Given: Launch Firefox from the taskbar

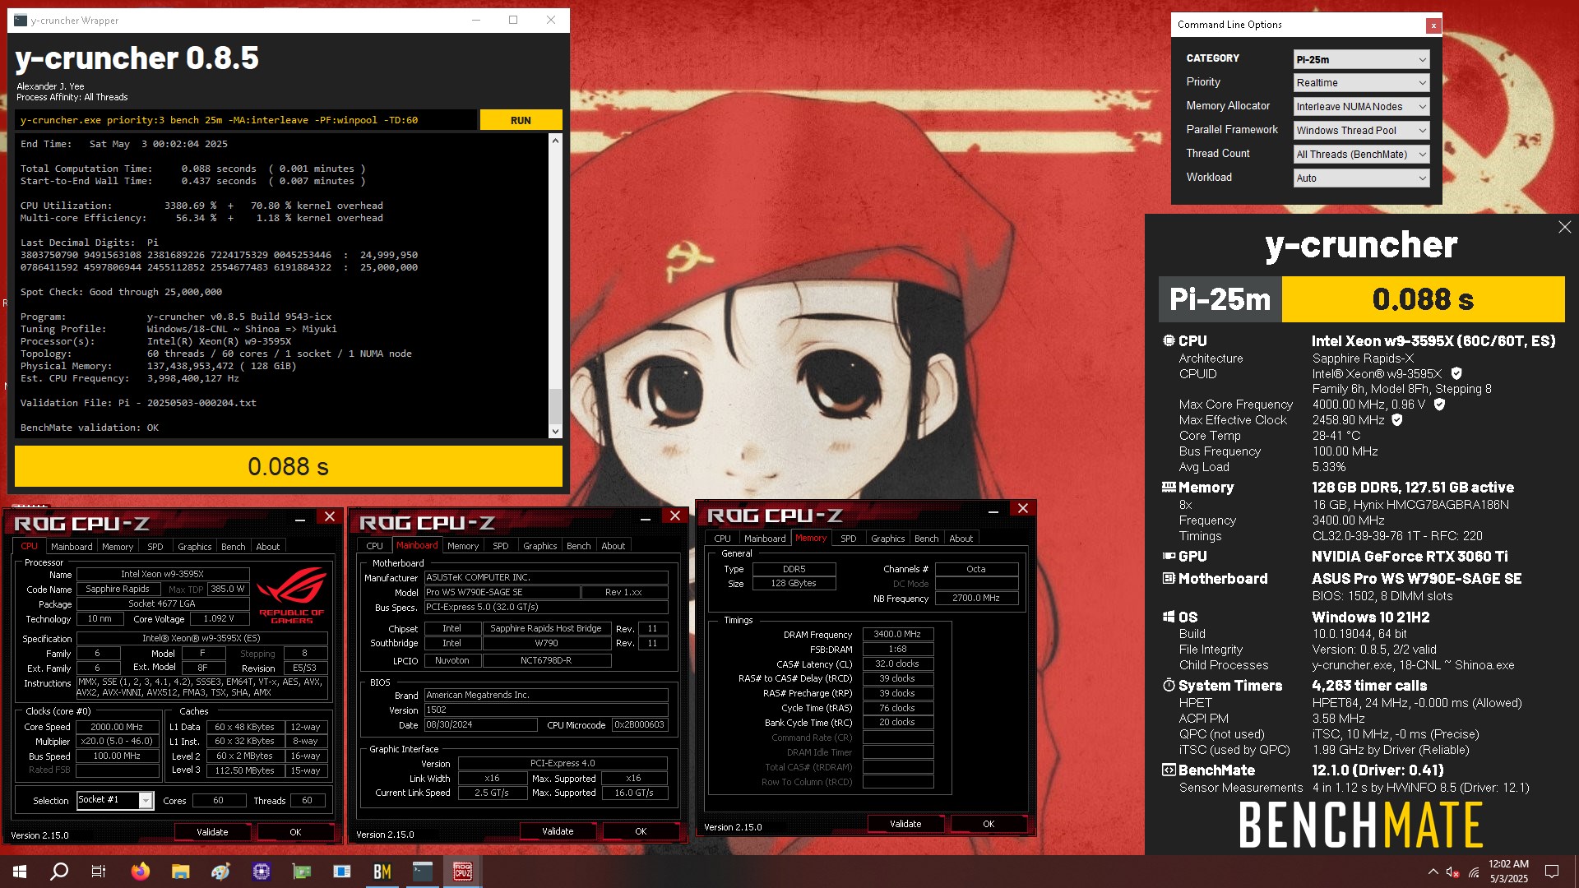Looking at the screenshot, I should 141,872.
